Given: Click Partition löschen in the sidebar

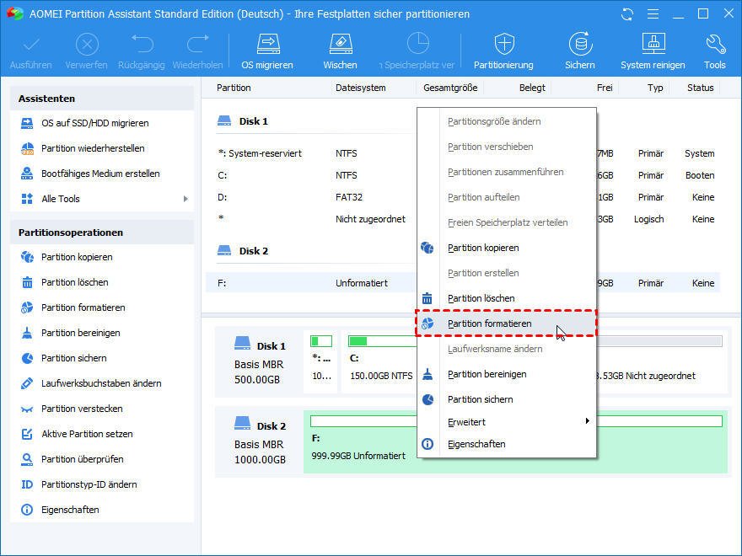Looking at the screenshot, I should pyautogui.click(x=75, y=282).
